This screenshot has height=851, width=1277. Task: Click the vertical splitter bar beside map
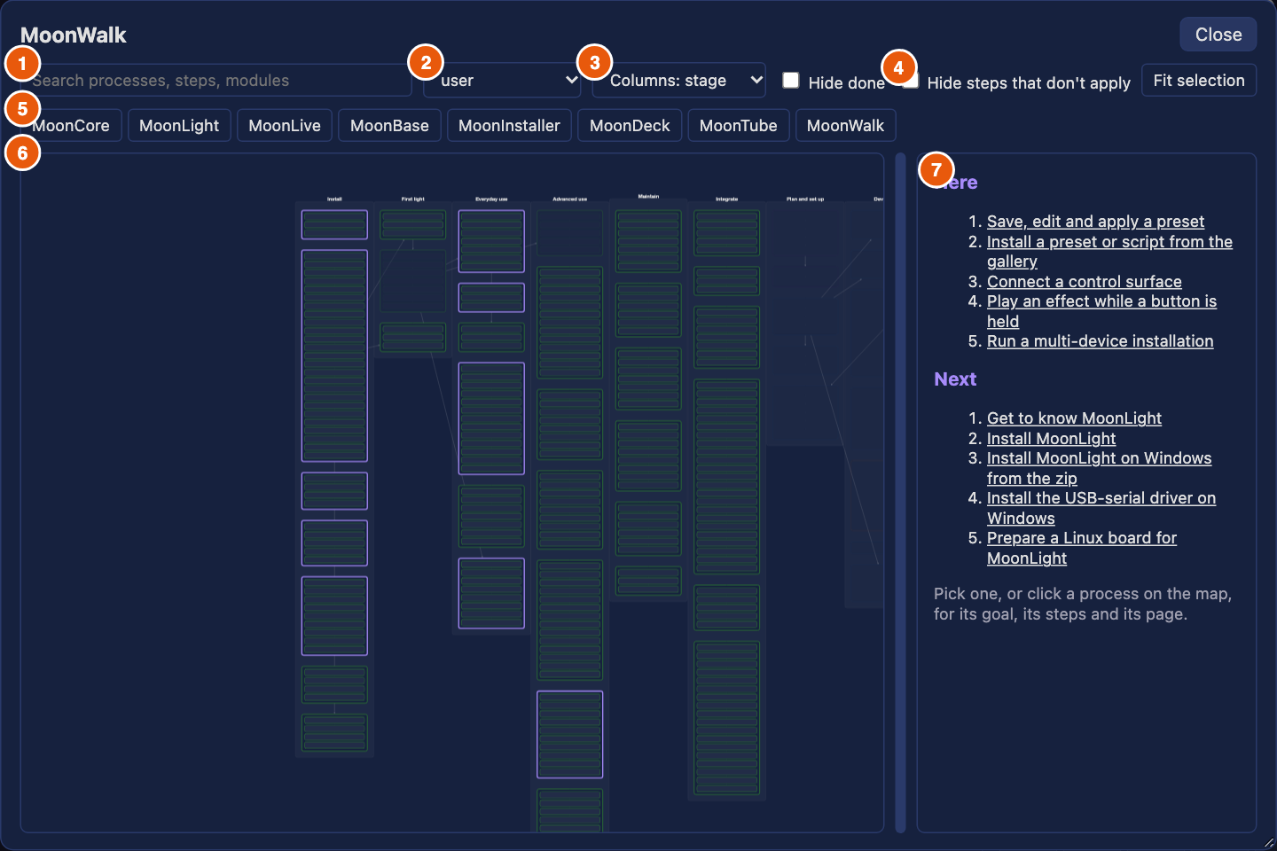(900, 493)
